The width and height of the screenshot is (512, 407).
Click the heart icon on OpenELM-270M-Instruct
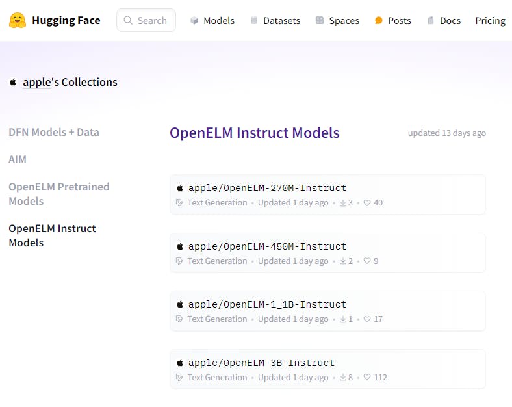[366, 203]
